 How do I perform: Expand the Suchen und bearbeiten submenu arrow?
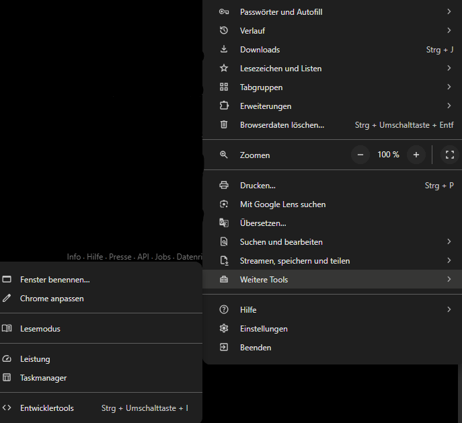[x=449, y=241]
